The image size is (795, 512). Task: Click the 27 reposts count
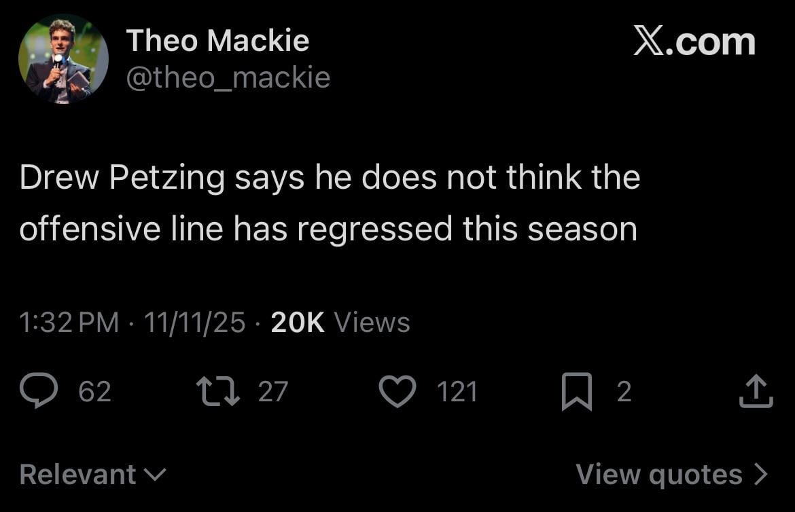(273, 392)
